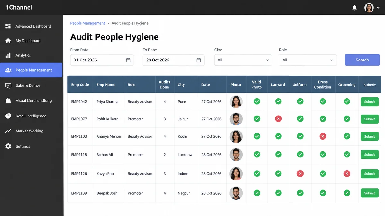
Task: Toggle Priya Sharma's Valid Photo check
Action: tap(257, 101)
